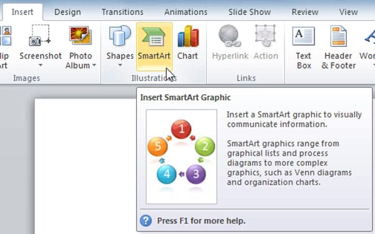
Task: Expand the Photo Album dropdown arrow
Action: point(94,65)
